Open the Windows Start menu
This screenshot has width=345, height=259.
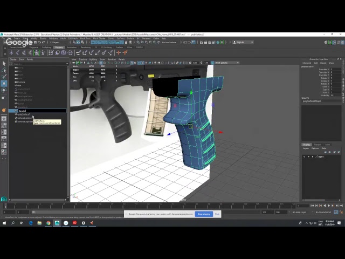pyautogui.click(x=4, y=223)
